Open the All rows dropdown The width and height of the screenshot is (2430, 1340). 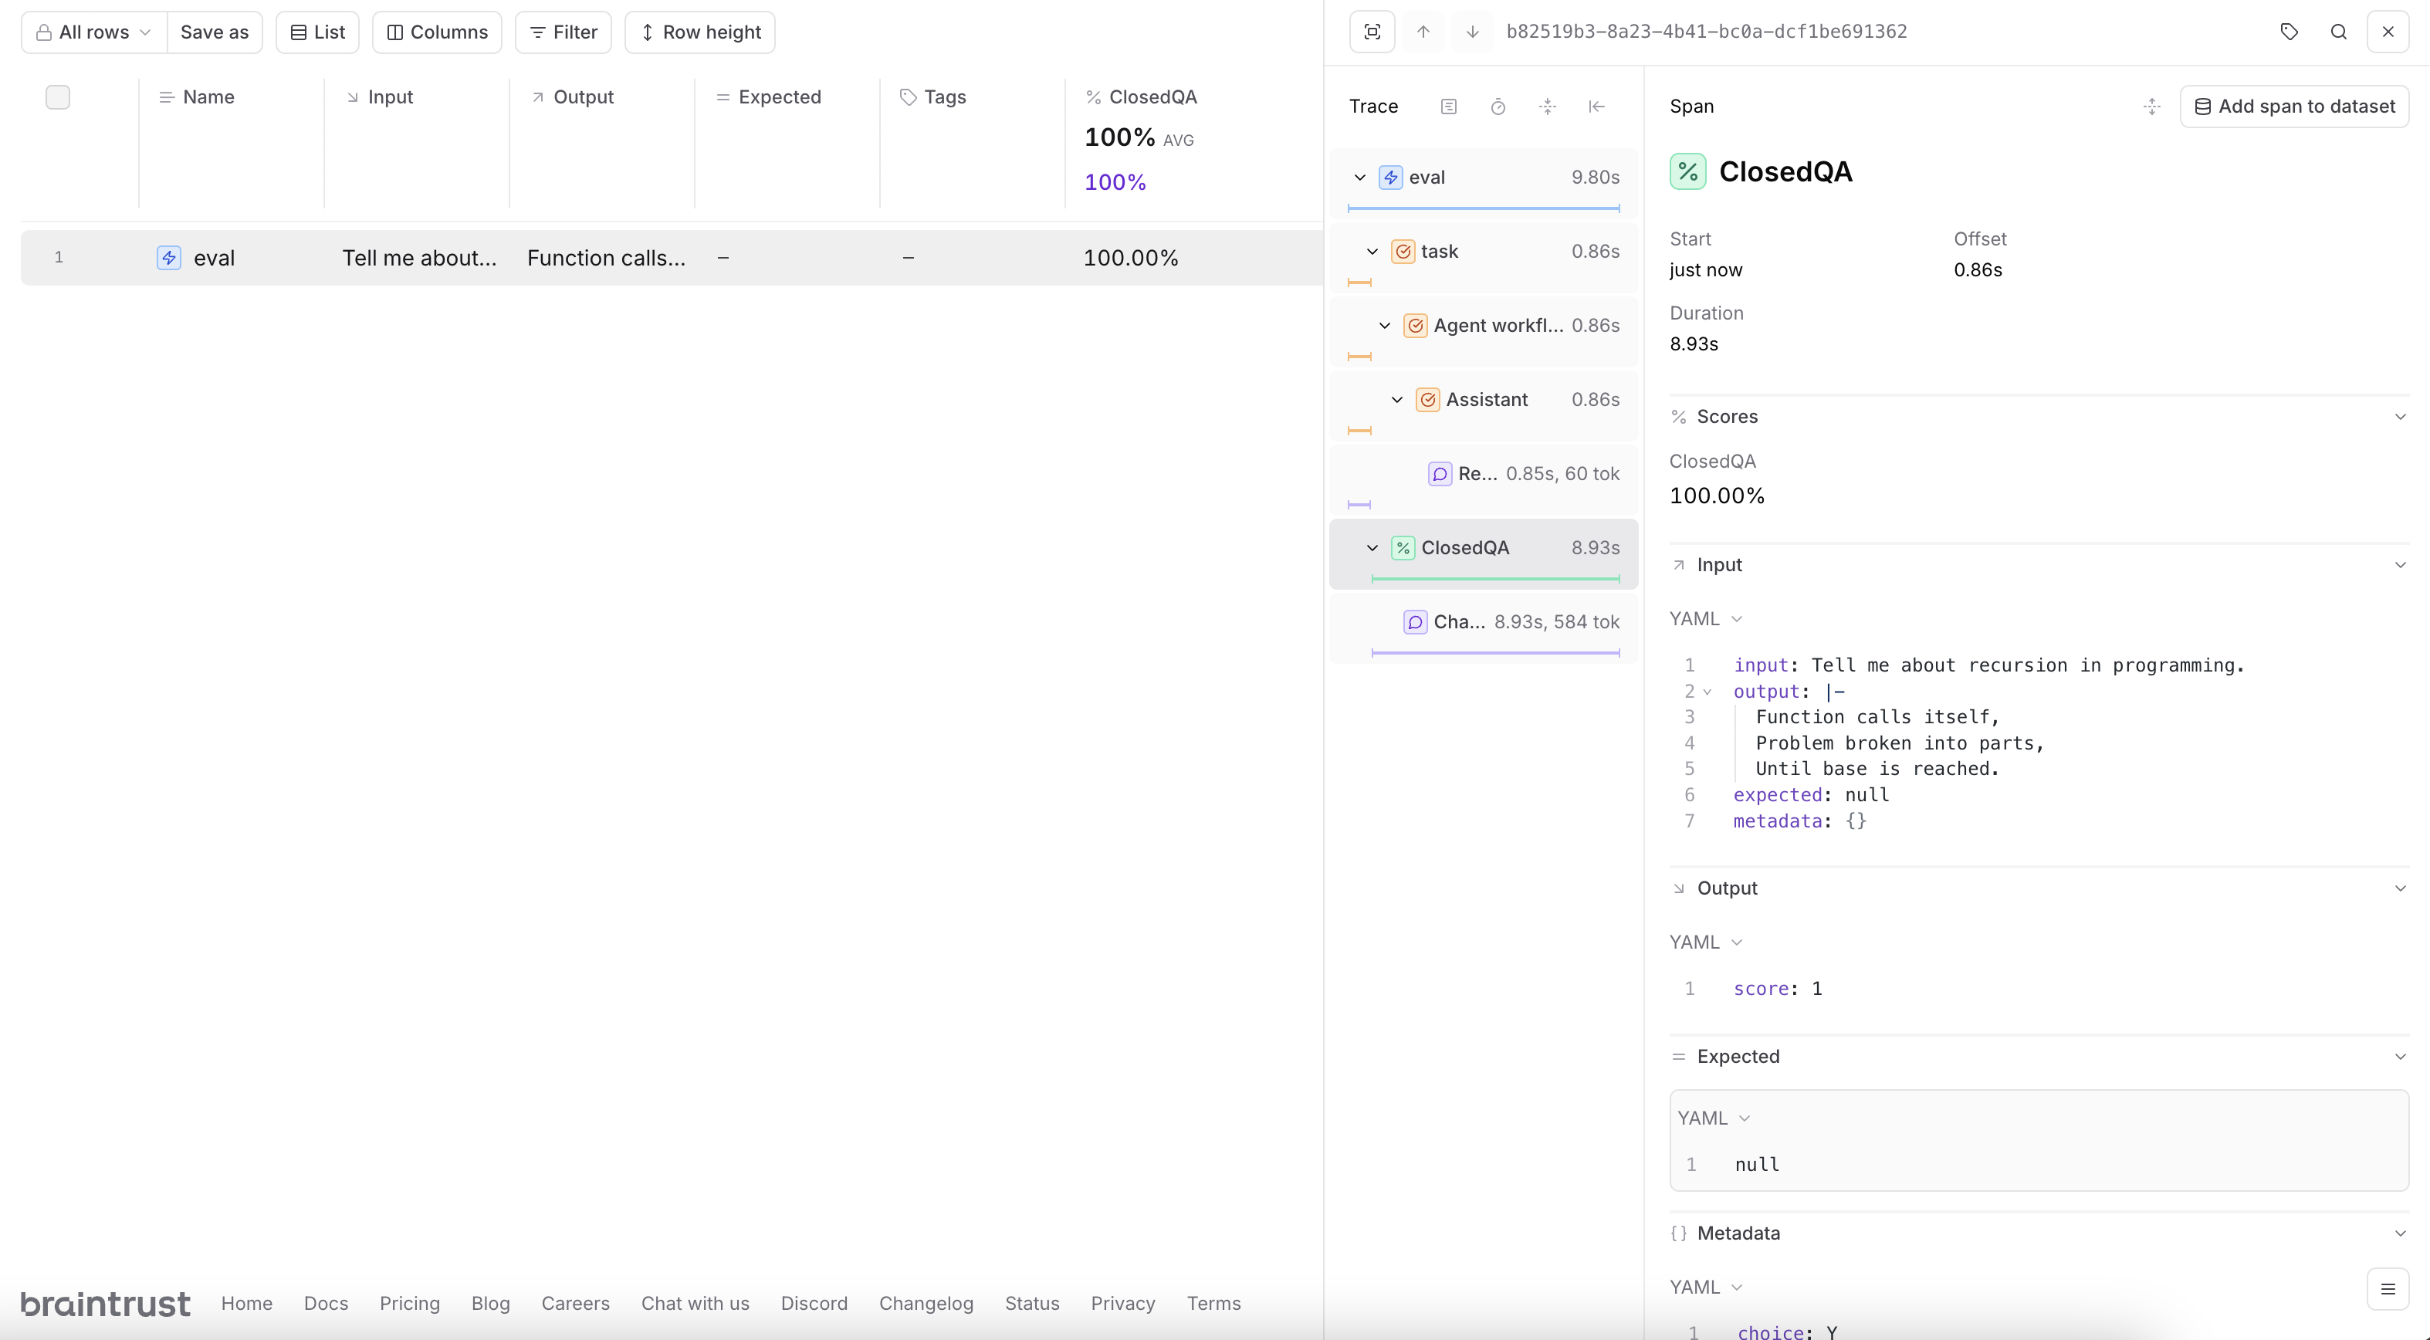coord(93,31)
